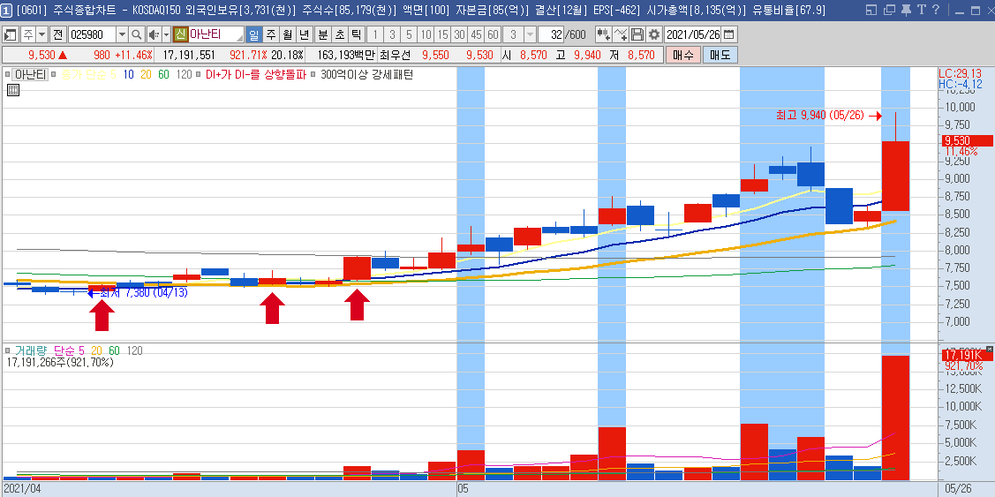The image size is (995, 497).
Task: Open the calendar date picker icon
Action: [729, 34]
